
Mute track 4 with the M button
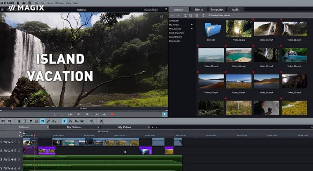5,168
